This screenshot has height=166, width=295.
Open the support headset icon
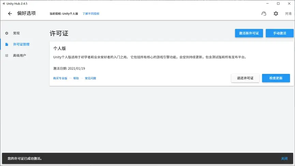pyautogui.click(x=264, y=14)
